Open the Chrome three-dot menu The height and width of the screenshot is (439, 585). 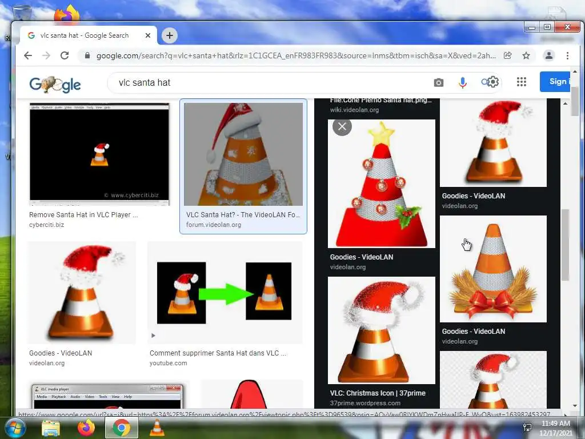pyautogui.click(x=567, y=55)
